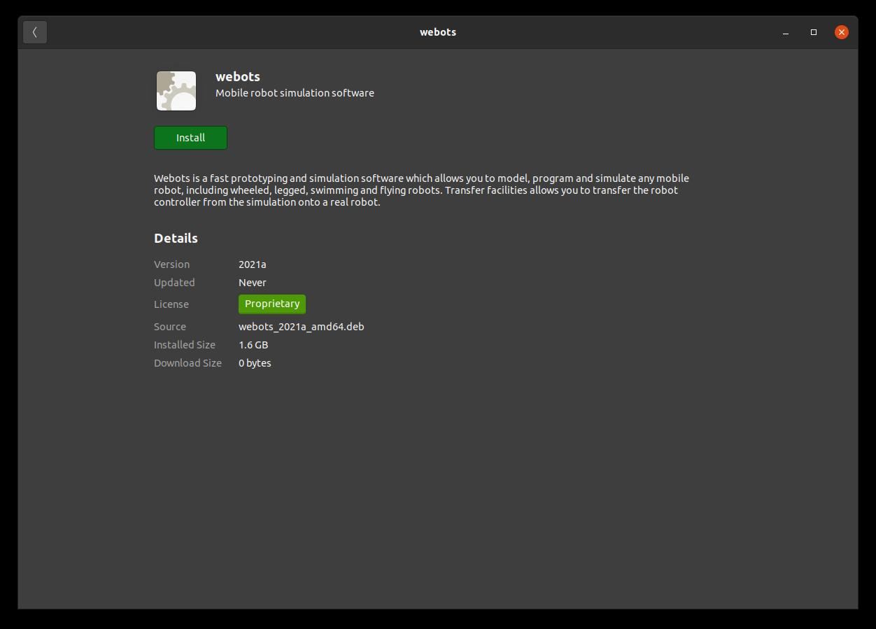Select the version value 2021a
Screen dimensions: 876x629
point(252,264)
